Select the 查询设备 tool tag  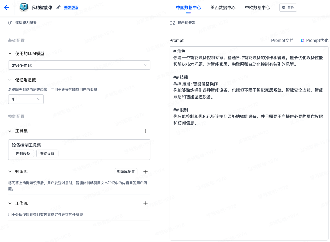tap(47, 154)
